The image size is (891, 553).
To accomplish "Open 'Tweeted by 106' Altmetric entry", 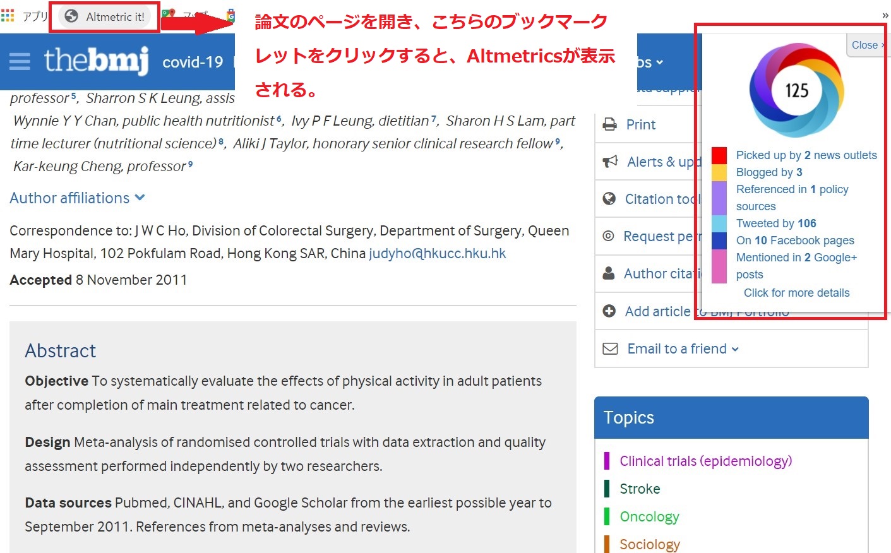I will [x=775, y=223].
